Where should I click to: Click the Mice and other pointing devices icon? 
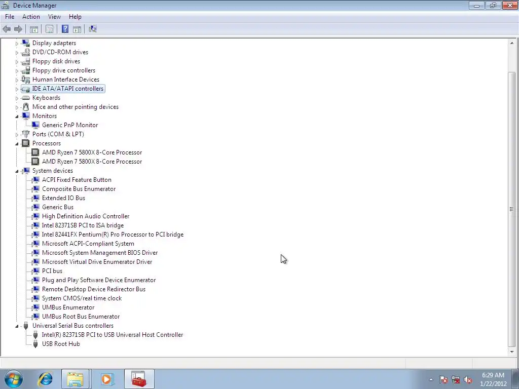click(x=25, y=107)
